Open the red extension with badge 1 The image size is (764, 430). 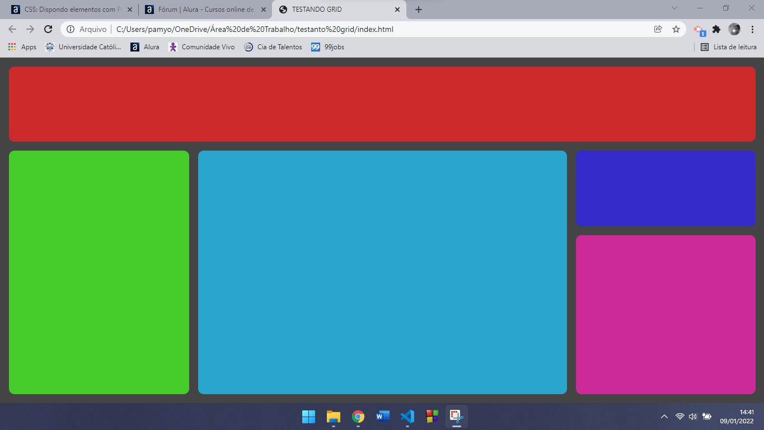point(699,30)
